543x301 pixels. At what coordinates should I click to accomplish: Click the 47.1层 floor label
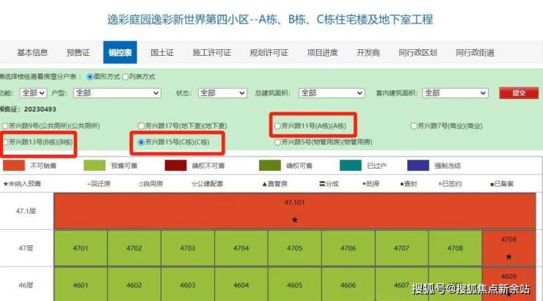26,211
